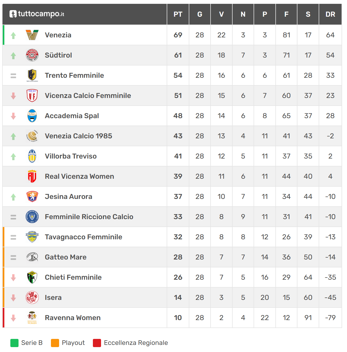Select the Trento Femminile crest icon
347x352 pixels.
32,75
